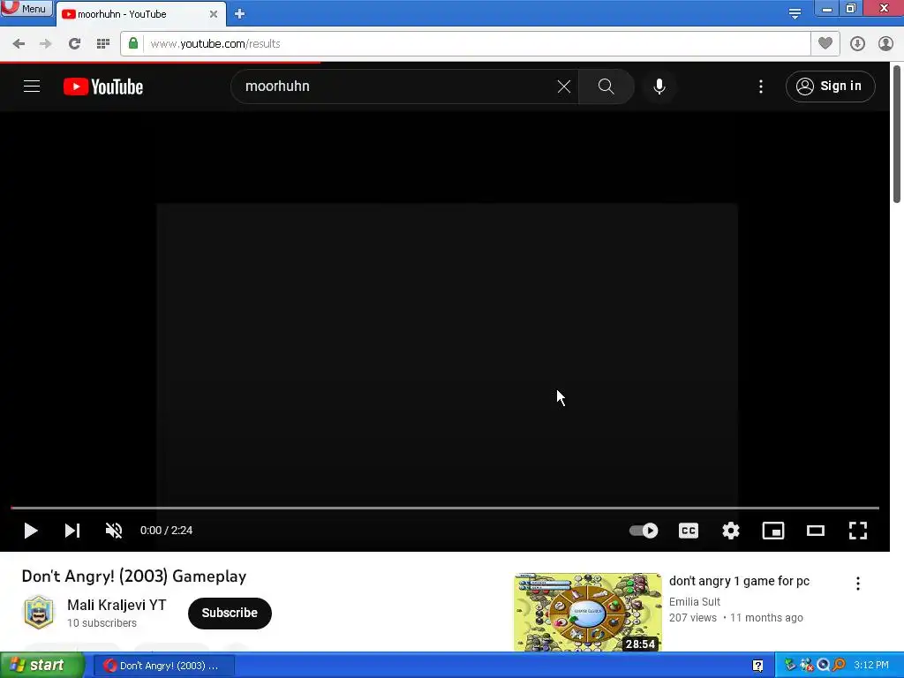Screen dimensions: 904x678
Task: Subscribe to Mali Kraljevi YT
Action: point(230,613)
